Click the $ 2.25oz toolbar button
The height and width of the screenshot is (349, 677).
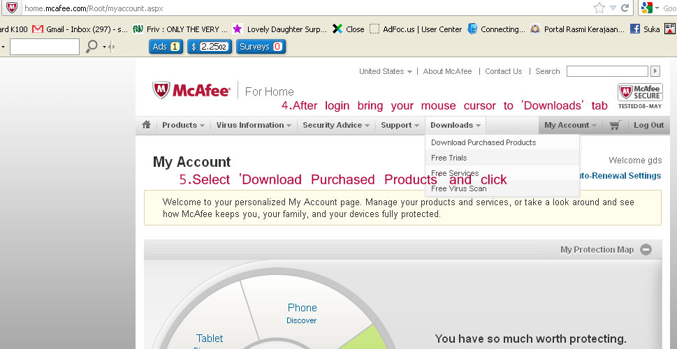click(x=210, y=47)
